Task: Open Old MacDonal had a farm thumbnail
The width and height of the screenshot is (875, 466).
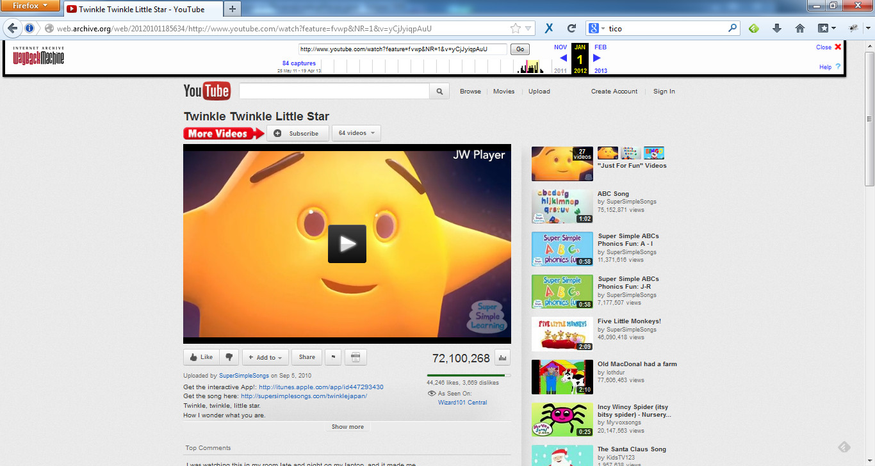Action: click(x=562, y=377)
